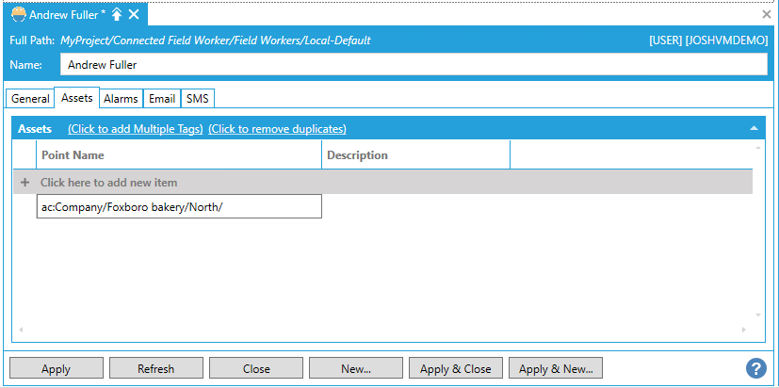Go to the SMS tab
The height and width of the screenshot is (388, 779).
(x=198, y=99)
